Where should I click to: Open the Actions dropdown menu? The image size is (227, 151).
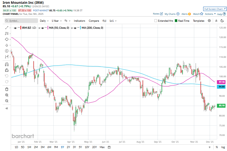click(x=210, y=14)
